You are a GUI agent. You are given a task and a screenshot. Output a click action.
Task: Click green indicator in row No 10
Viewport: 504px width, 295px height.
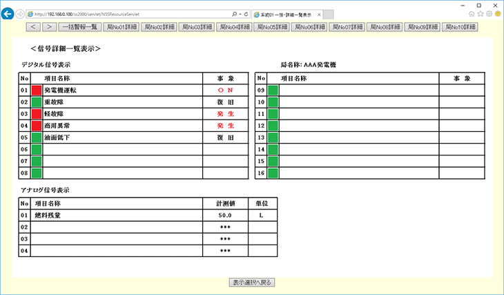(x=273, y=102)
